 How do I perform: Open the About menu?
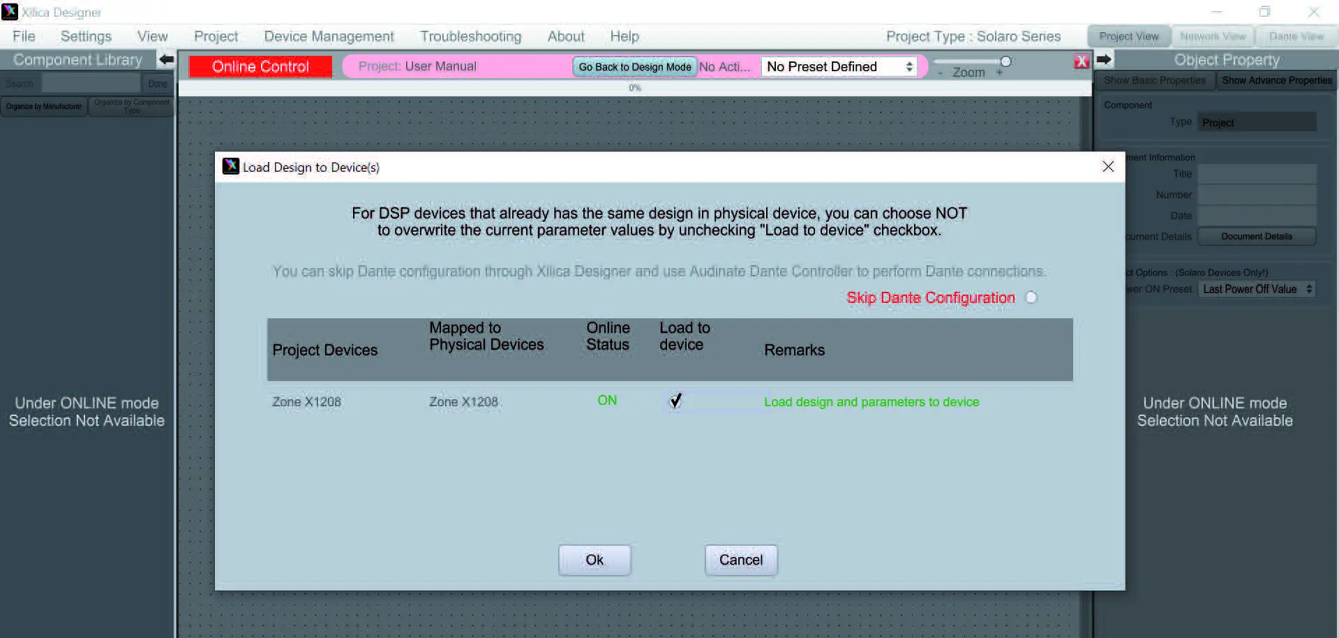click(566, 36)
